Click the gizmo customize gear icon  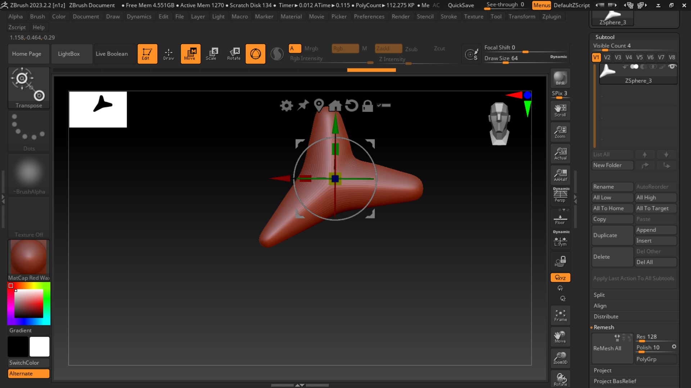pos(286,106)
